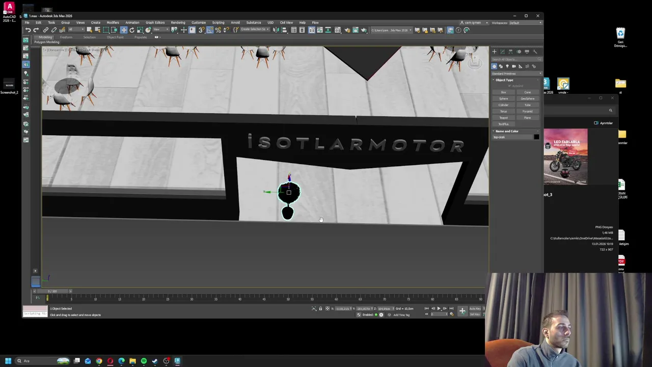Open the All selection filter dropdown
This screenshot has width=652, height=367.
pyautogui.click(x=76, y=30)
